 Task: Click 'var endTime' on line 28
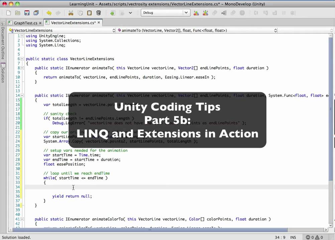pyautogui.click(x=56, y=160)
